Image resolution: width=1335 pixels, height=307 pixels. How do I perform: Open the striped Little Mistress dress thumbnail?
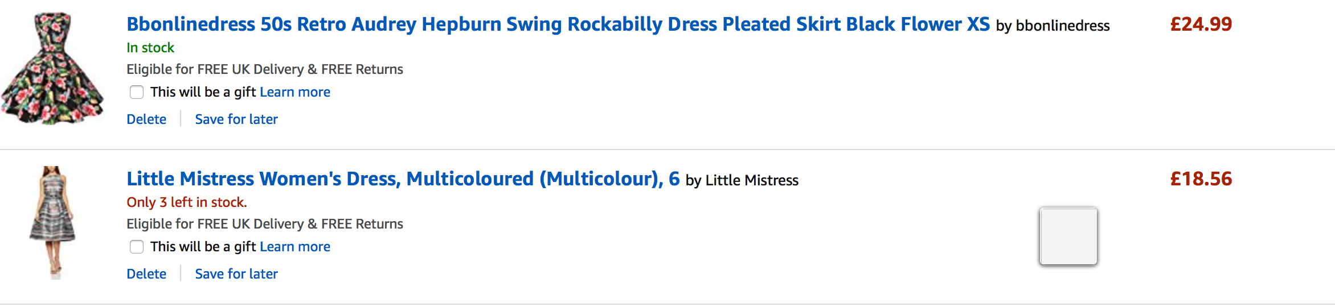coord(52,222)
